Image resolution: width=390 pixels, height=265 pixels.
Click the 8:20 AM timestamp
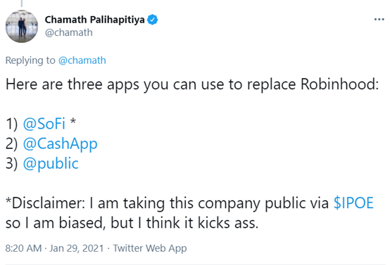[23, 248]
